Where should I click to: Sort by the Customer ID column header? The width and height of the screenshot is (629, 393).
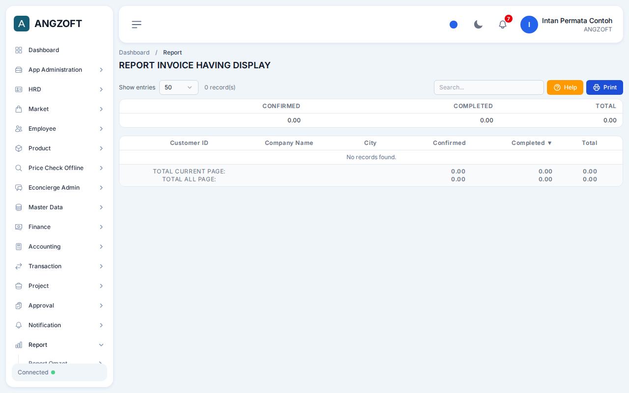point(189,143)
